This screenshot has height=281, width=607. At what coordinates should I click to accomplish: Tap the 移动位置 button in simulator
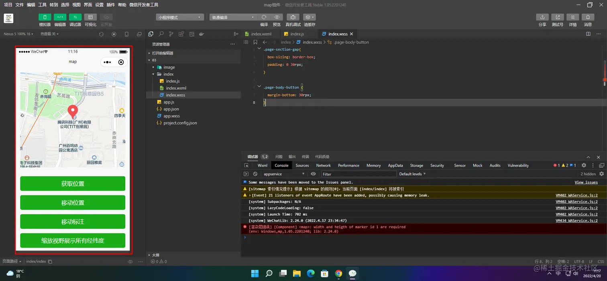click(x=73, y=203)
